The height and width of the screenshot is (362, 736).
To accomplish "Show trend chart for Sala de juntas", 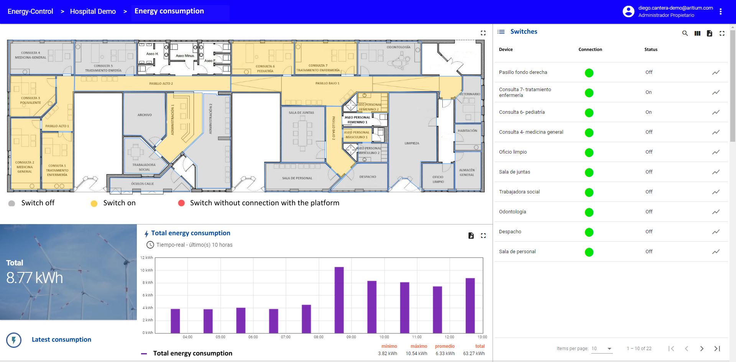I will 716,172.
